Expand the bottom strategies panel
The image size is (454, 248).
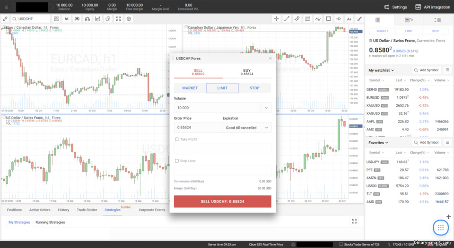point(354,222)
